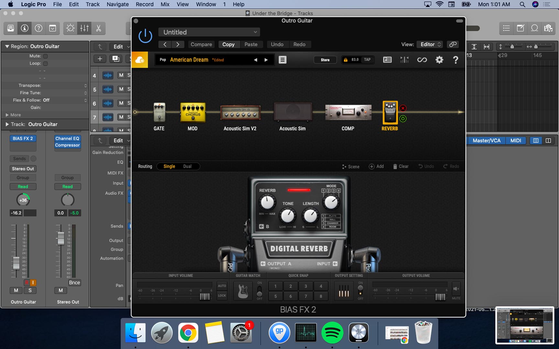Click the REVERB knob on Digital Reverb

(267, 202)
